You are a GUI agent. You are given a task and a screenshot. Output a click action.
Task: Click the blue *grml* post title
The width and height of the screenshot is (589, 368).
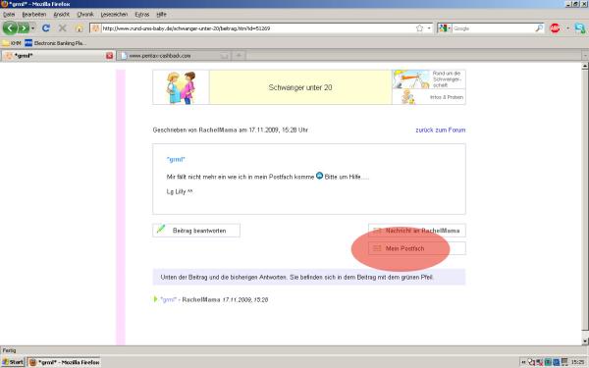[176, 159]
